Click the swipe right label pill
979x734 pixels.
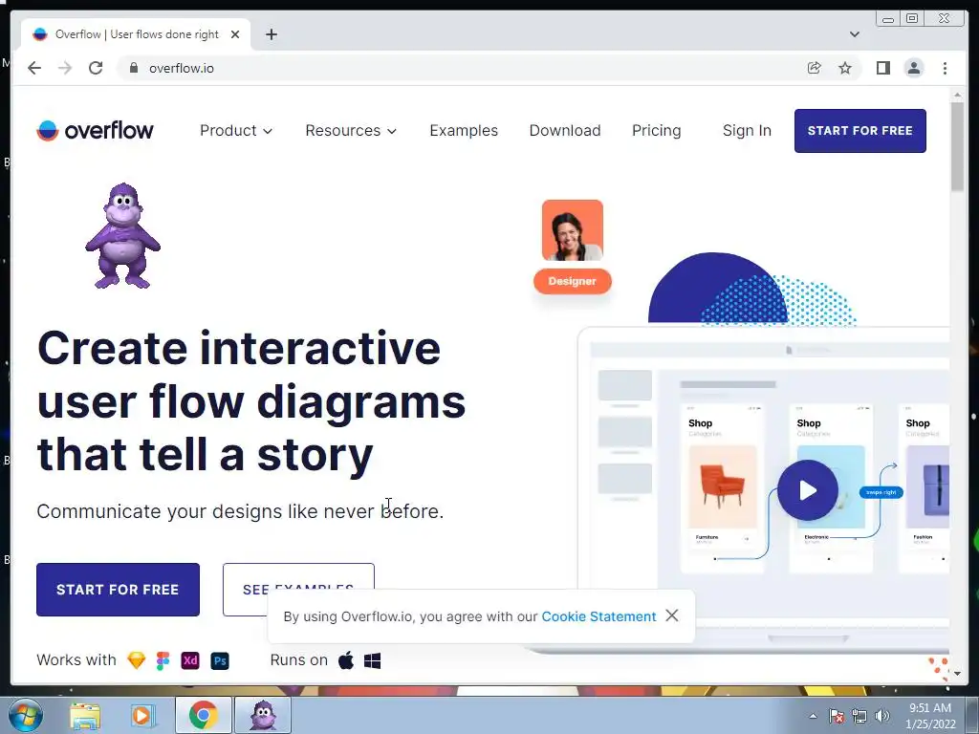coord(881,492)
